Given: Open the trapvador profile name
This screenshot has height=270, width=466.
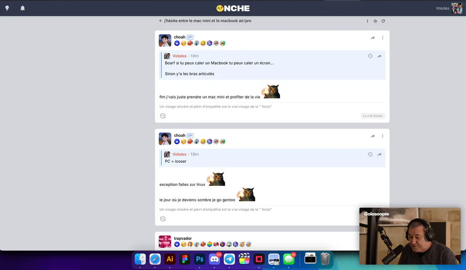Looking at the screenshot, I should (x=183, y=238).
